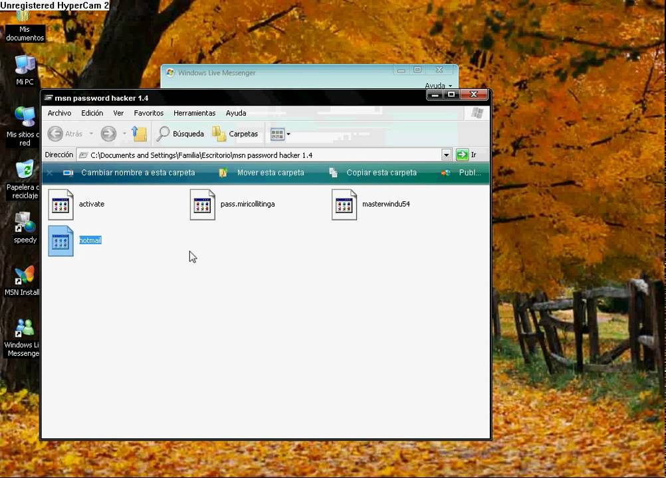This screenshot has width=666, height=478.
Task: Click inside the Dirección path field
Action: tap(259, 155)
